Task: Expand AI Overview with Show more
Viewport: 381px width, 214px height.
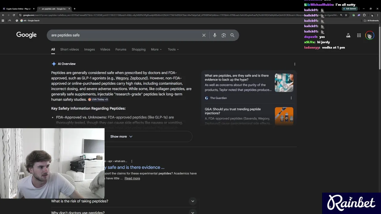Action: click(121, 136)
